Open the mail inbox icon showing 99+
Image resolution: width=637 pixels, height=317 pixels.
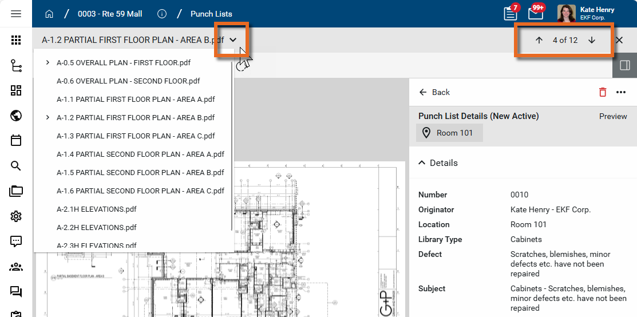coord(535,14)
